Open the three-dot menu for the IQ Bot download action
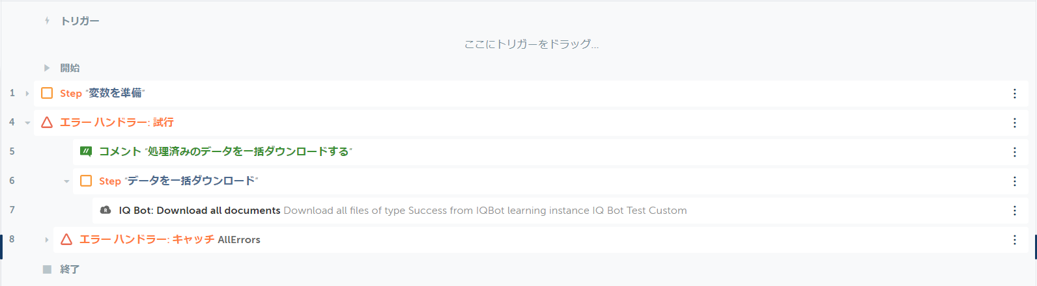The image size is (1037, 286). pyautogui.click(x=1015, y=211)
